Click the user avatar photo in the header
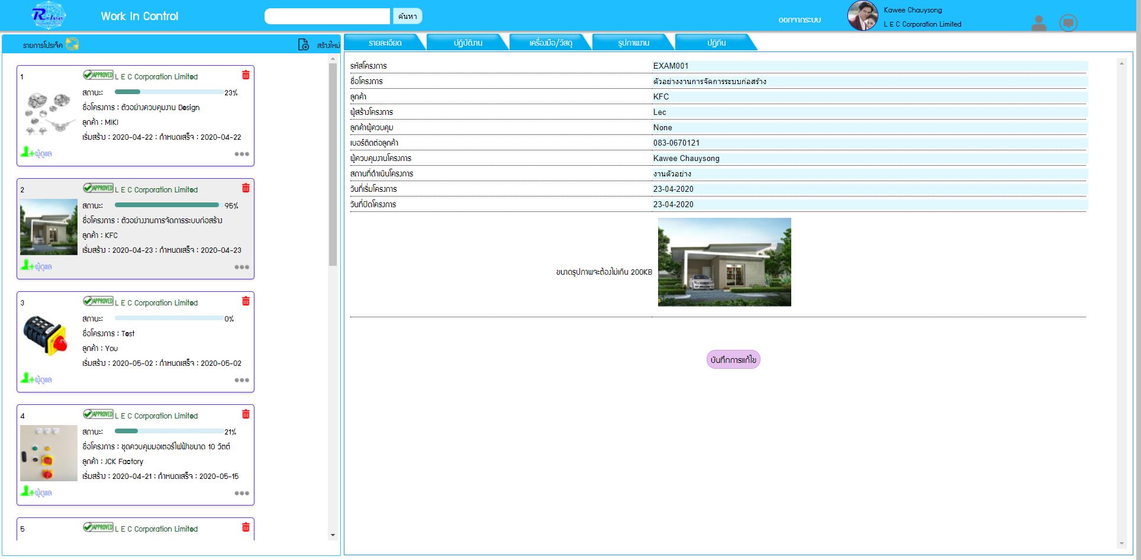This screenshot has height=560, width=1141. 863,15
